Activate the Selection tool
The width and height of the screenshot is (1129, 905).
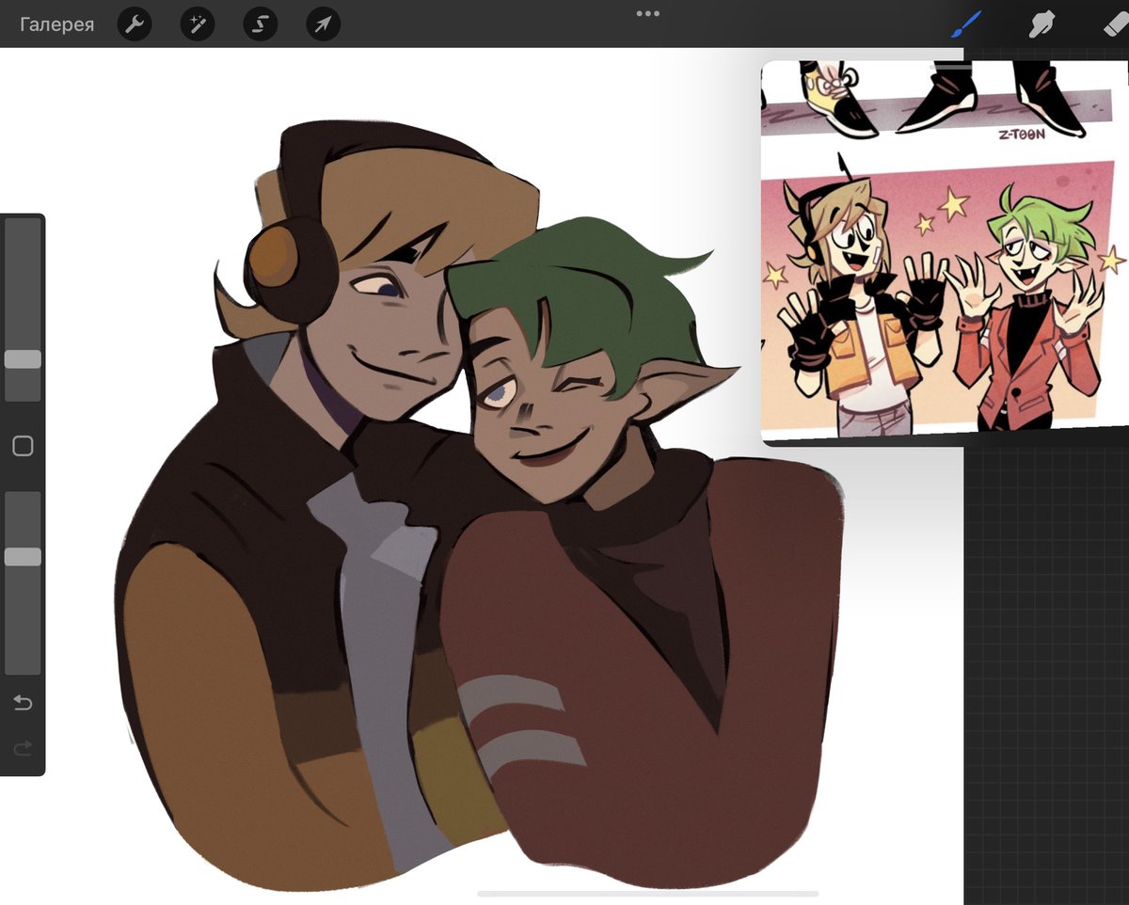pyautogui.click(x=261, y=24)
